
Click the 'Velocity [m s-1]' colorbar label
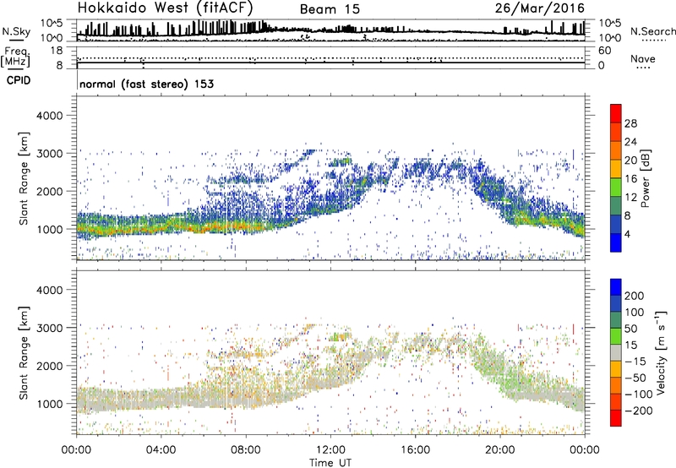coord(660,352)
